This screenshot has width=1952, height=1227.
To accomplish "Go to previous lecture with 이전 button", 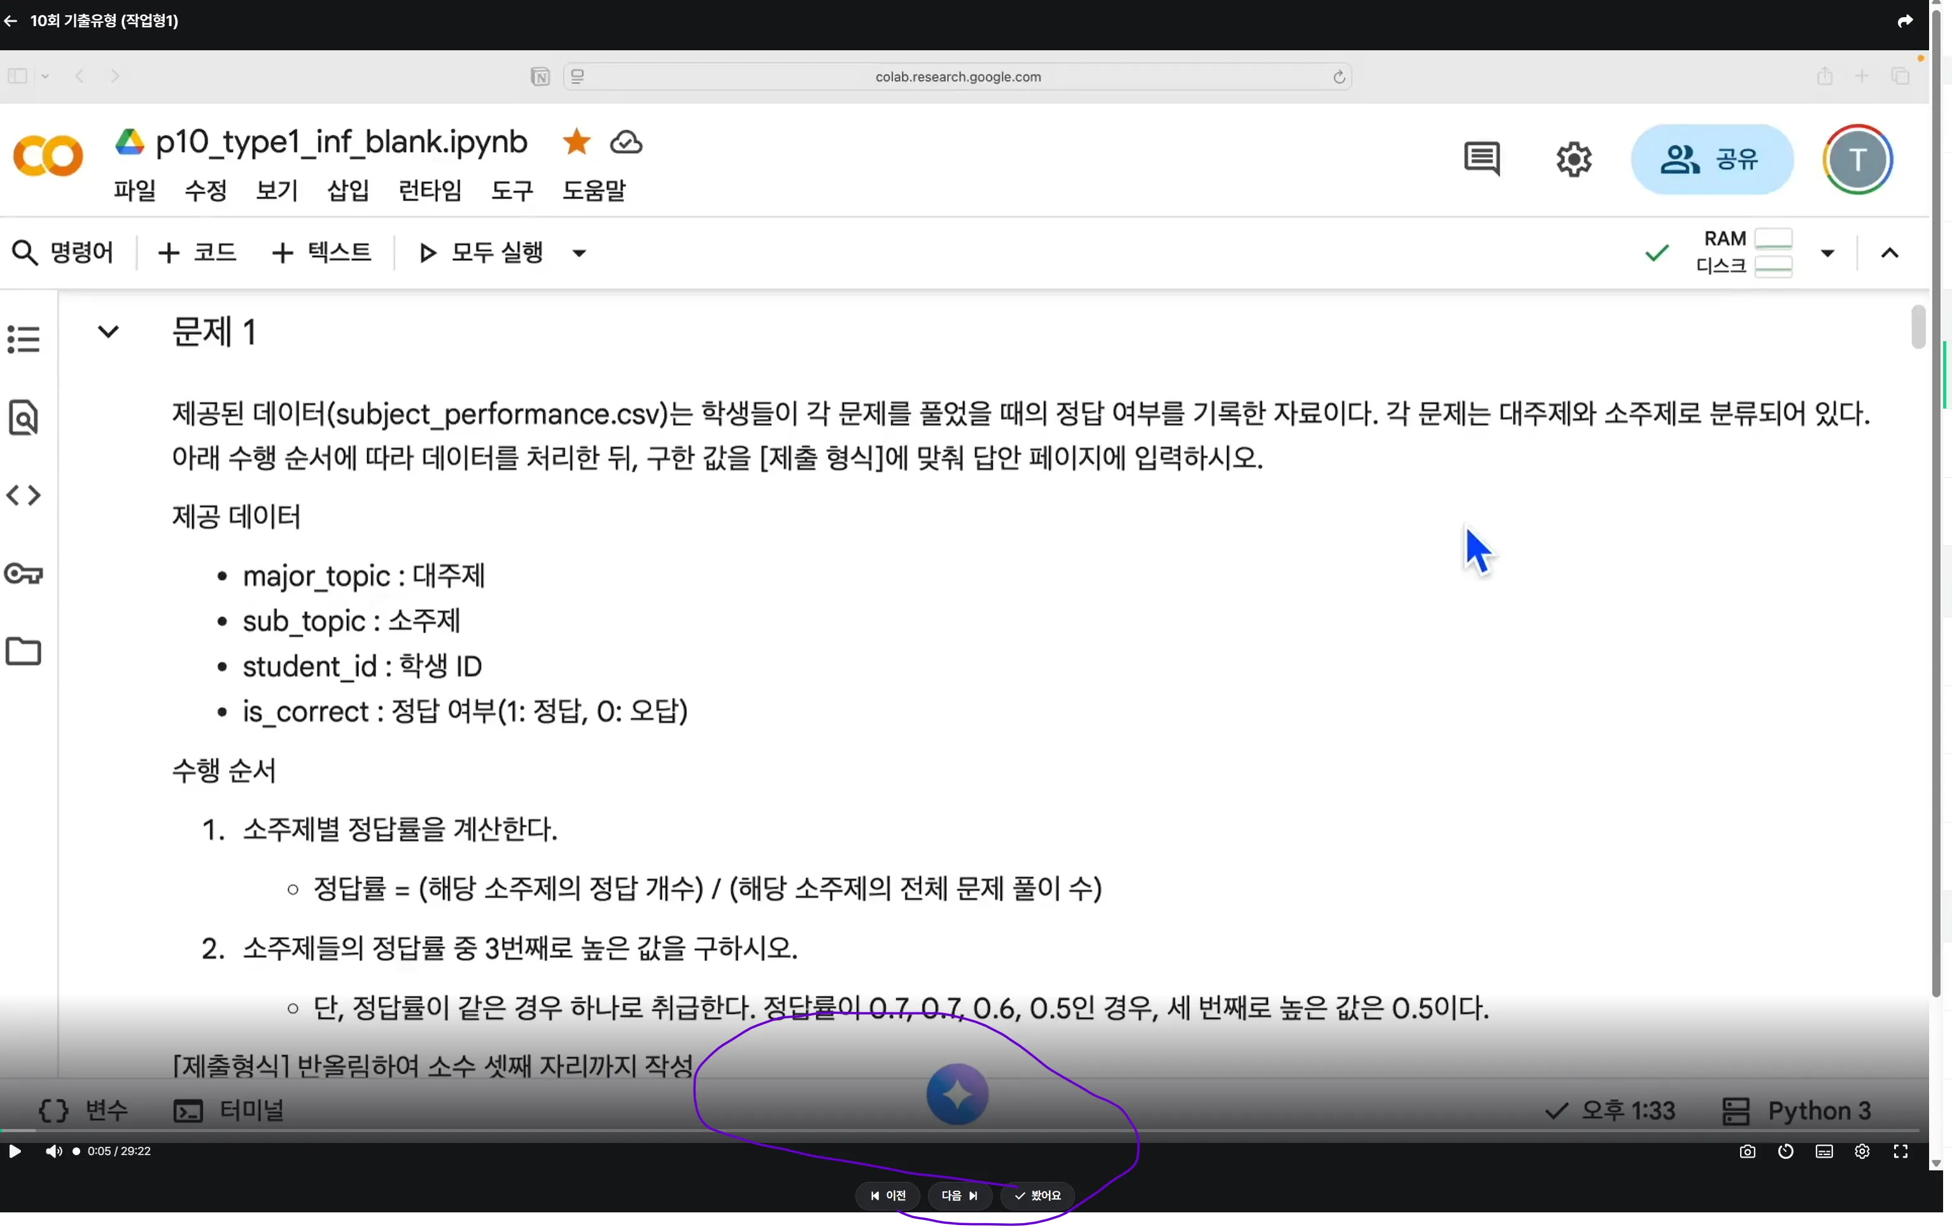I will (888, 1195).
